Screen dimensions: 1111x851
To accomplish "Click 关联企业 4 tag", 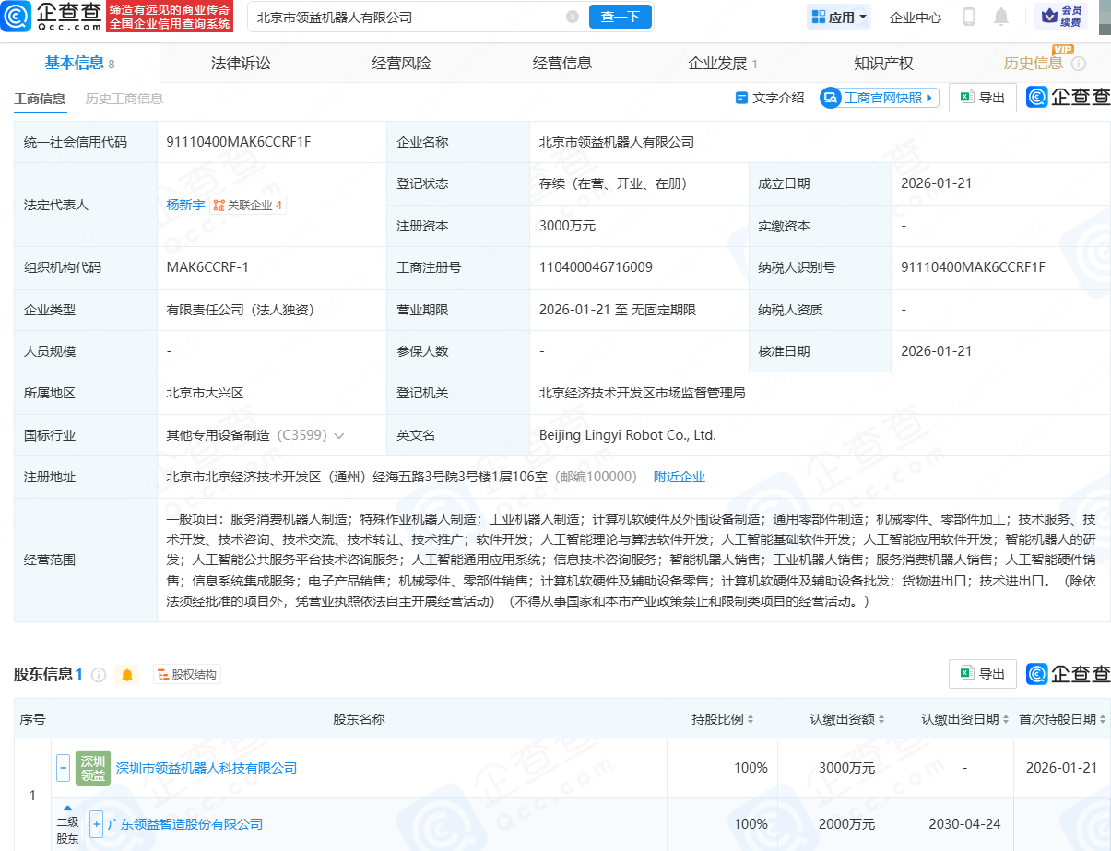I will coord(248,205).
